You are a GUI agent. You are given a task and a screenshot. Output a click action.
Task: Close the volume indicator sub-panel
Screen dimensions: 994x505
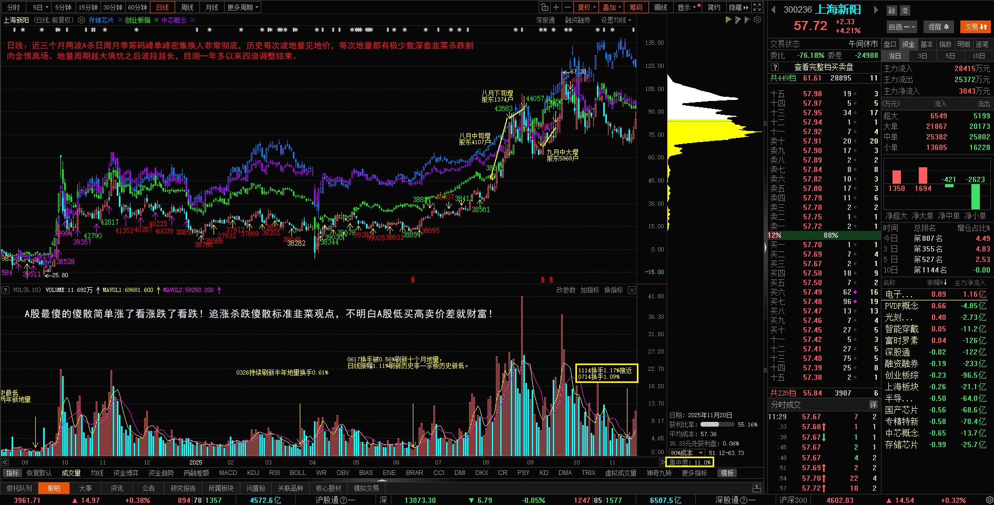tap(632, 290)
